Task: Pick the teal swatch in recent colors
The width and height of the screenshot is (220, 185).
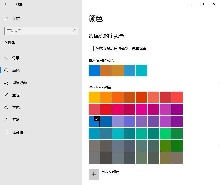Action: (x=141, y=70)
